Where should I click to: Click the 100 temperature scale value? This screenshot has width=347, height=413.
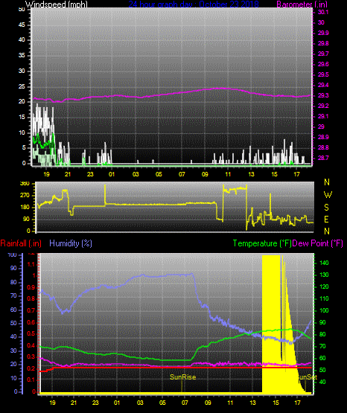pos(324,310)
